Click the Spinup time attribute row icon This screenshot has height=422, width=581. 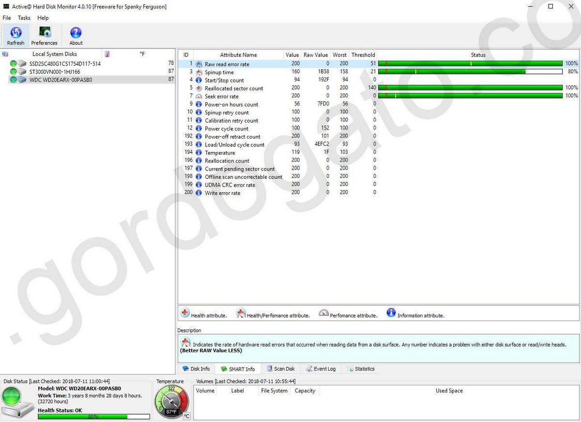coord(199,72)
